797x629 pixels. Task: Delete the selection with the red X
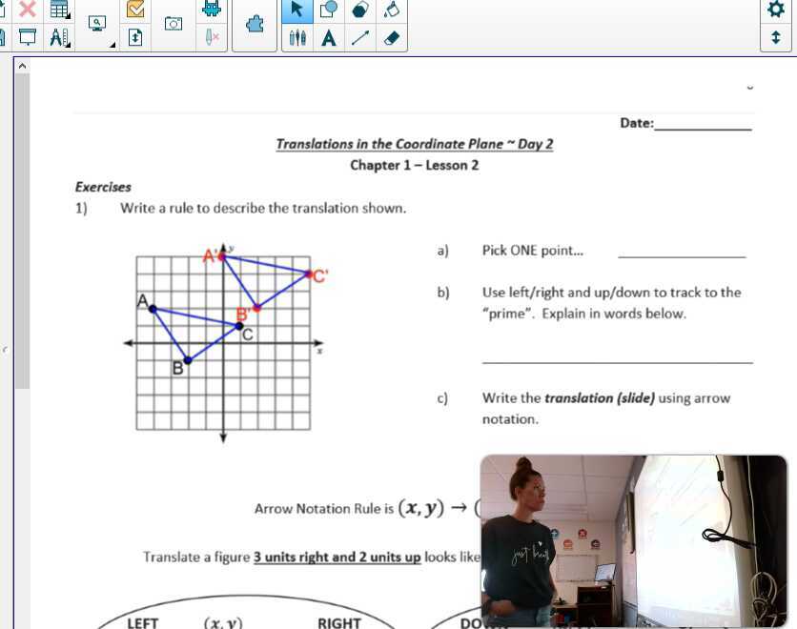tap(29, 11)
